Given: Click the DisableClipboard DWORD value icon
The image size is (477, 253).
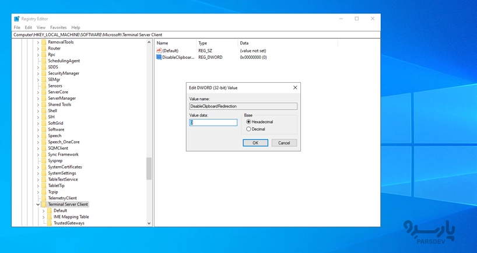Looking at the screenshot, I should click(x=159, y=57).
